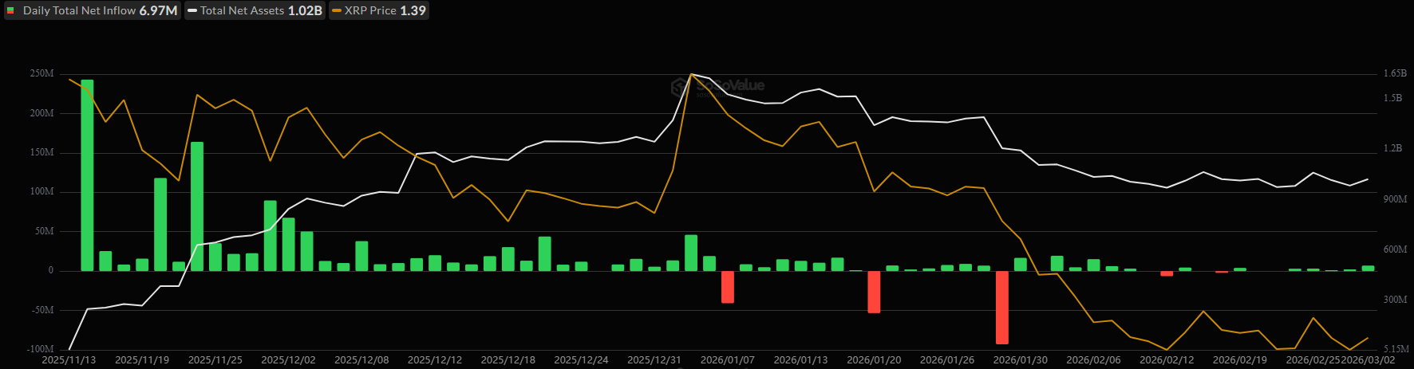The height and width of the screenshot is (369, 1414).
Task: Toggle Daily Total Net Inflow legend
Action: [93, 10]
